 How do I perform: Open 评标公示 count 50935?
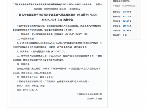pos(126,26)
